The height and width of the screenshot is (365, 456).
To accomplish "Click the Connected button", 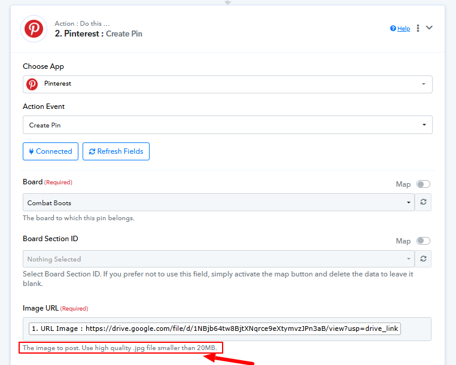I will point(51,151).
